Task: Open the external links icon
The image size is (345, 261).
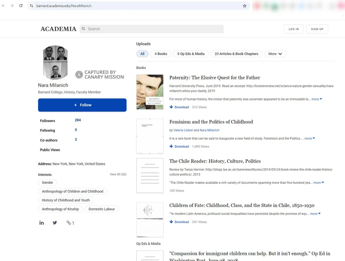Action: pyautogui.click(x=70, y=223)
